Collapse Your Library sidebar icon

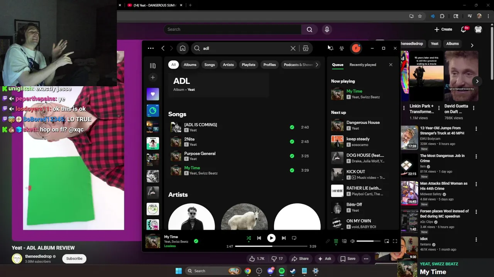point(153,66)
